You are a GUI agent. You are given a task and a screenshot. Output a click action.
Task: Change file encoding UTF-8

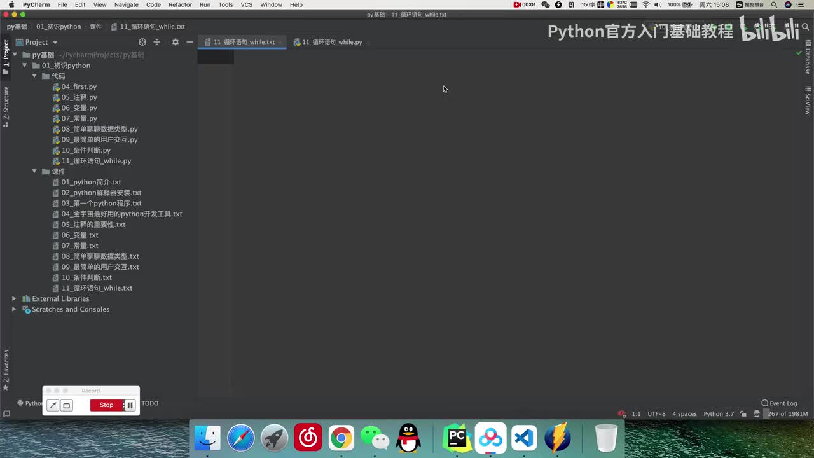tap(656, 414)
